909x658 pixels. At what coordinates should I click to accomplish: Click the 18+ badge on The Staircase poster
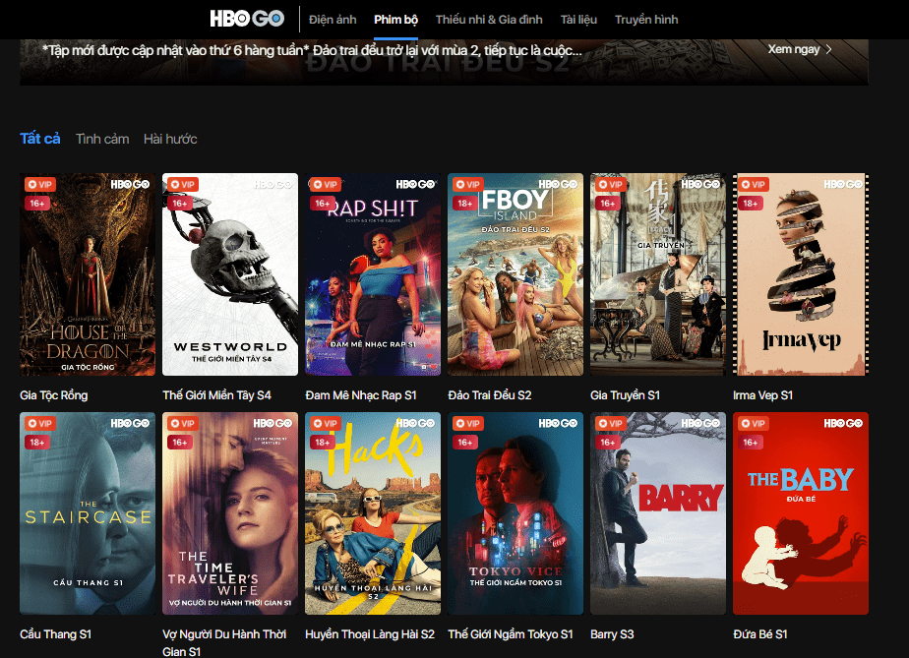tap(38, 442)
